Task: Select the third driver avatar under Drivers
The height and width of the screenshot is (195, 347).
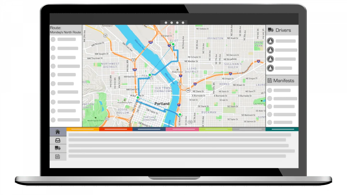Action: [270, 59]
